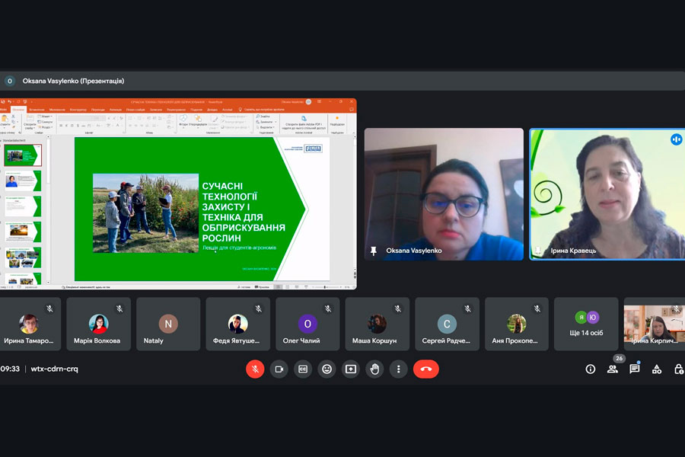Open the Переходи ribbon tab
Image resolution: width=685 pixels, height=457 pixels.
(x=98, y=110)
